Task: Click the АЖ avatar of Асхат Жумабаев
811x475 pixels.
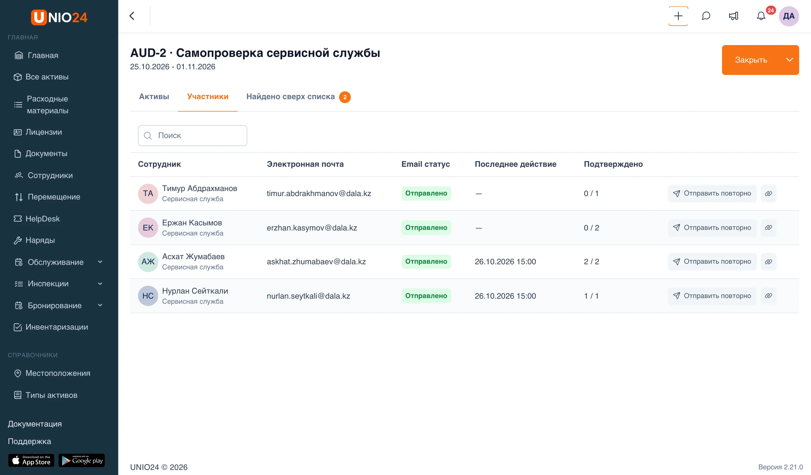Action: point(148,261)
